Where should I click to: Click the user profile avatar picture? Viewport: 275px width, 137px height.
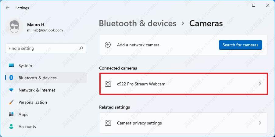tap(14, 28)
